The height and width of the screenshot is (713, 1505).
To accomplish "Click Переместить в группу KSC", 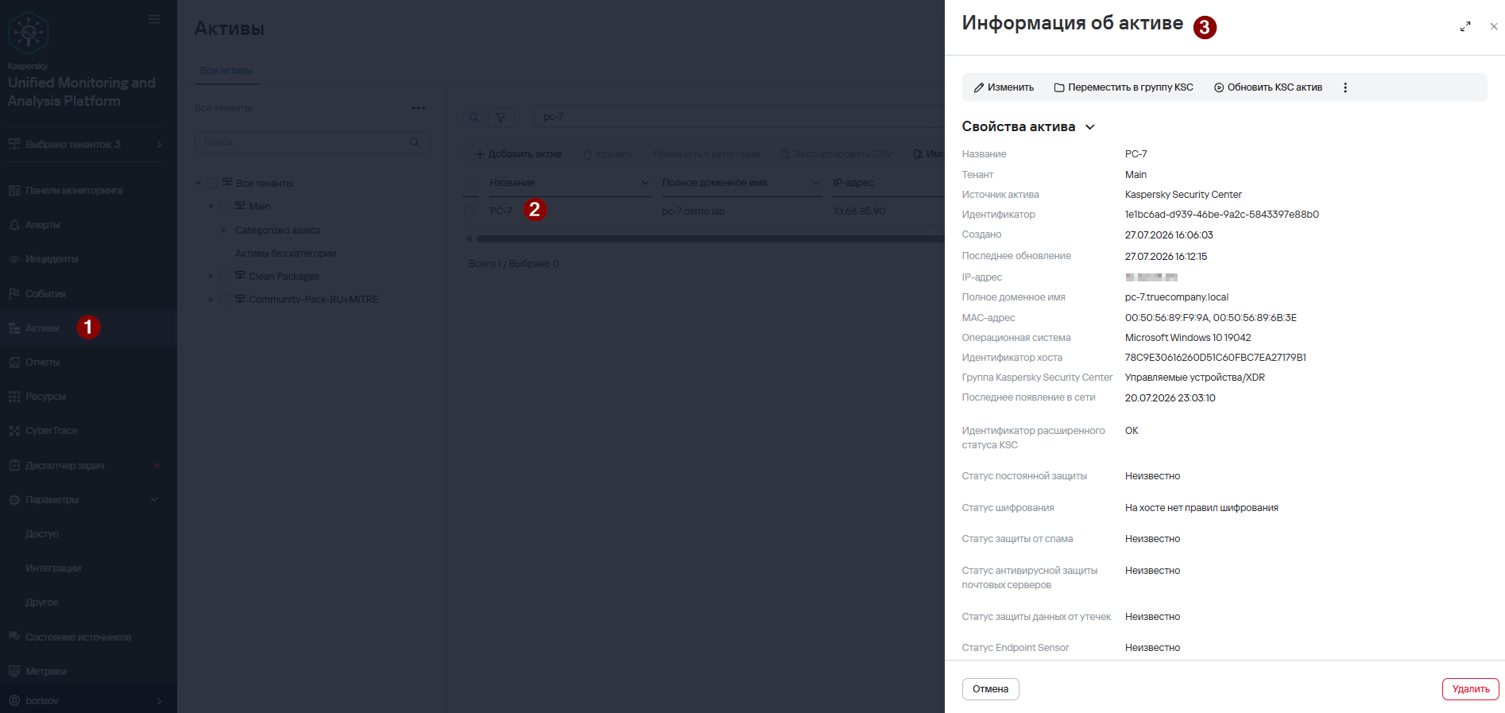I will (1124, 87).
